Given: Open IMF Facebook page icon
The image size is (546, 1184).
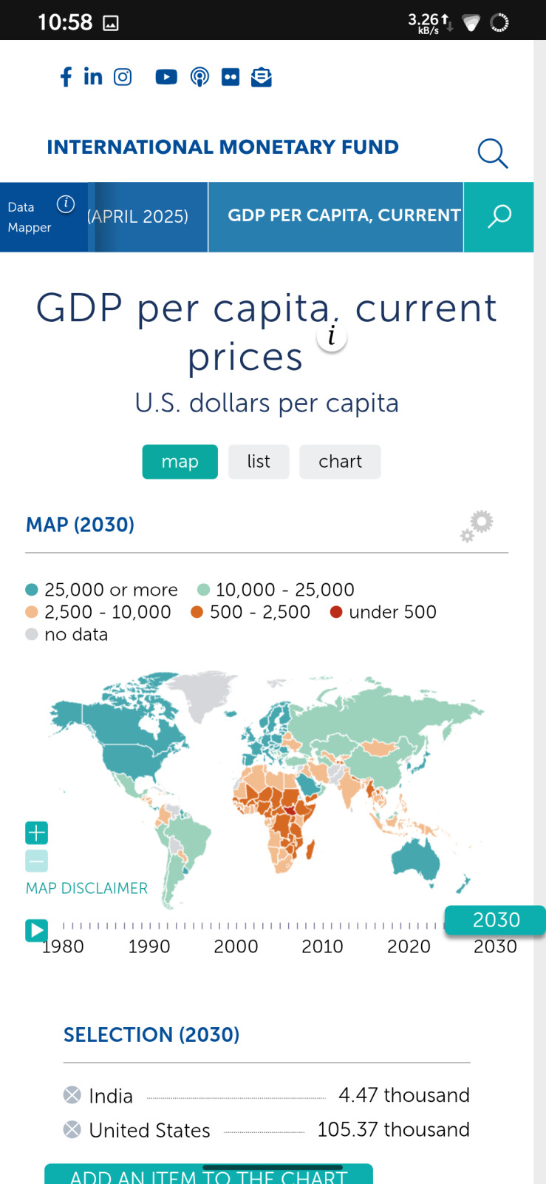Looking at the screenshot, I should pyautogui.click(x=66, y=77).
